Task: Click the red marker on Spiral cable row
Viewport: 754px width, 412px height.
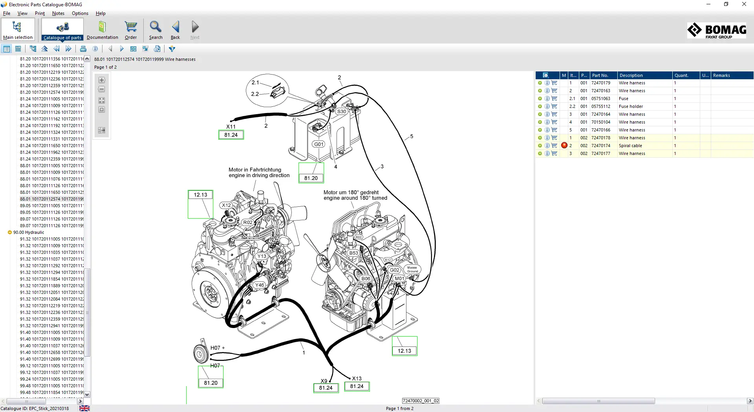Action: click(x=564, y=145)
